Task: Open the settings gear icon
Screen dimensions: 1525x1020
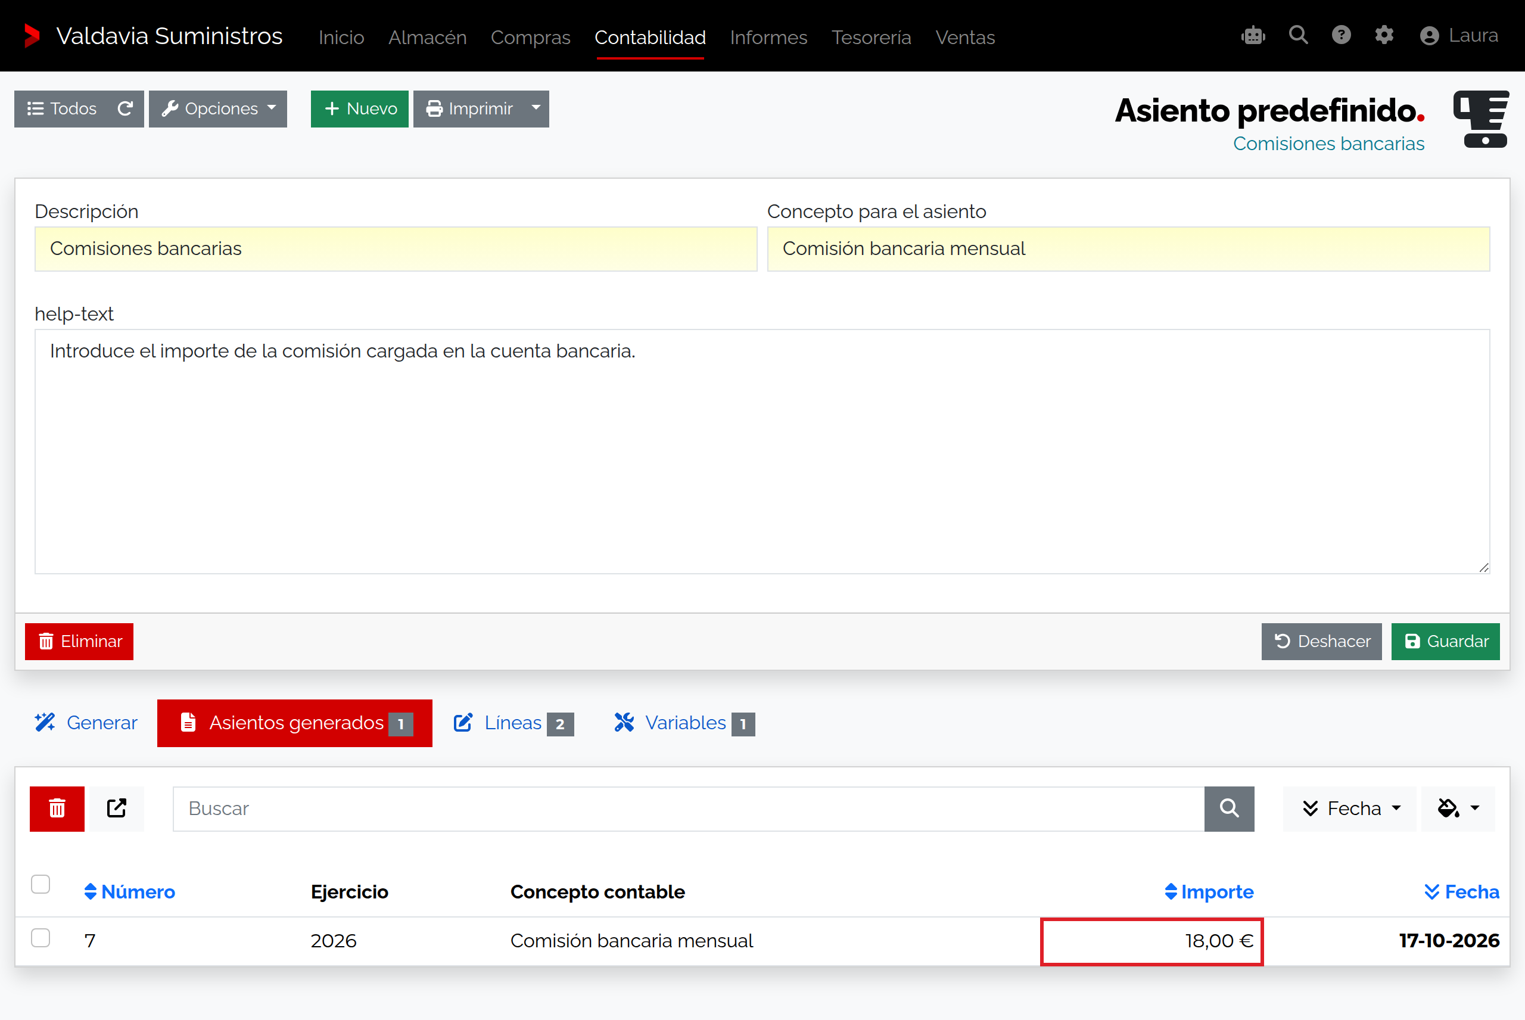Action: pyautogui.click(x=1384, y=35)
